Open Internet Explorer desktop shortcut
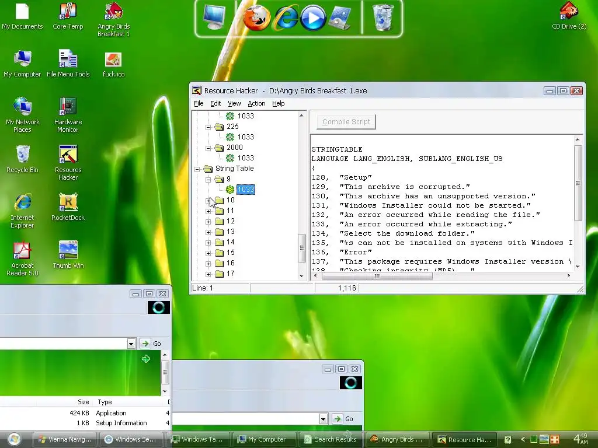The image size is (598, 448). point(22,211)
